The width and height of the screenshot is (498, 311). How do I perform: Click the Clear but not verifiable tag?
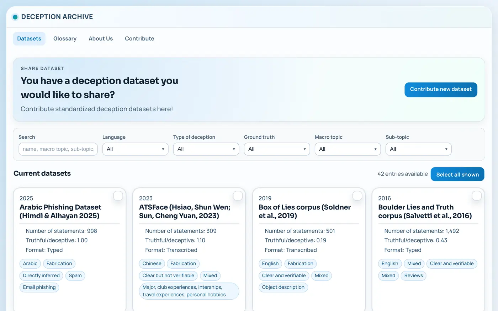pos(168,276)
